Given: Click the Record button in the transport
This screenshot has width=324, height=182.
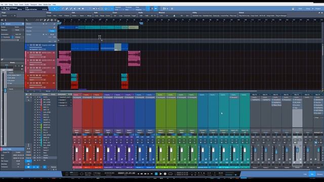Looking at the screenshot, I should [165, 174].
